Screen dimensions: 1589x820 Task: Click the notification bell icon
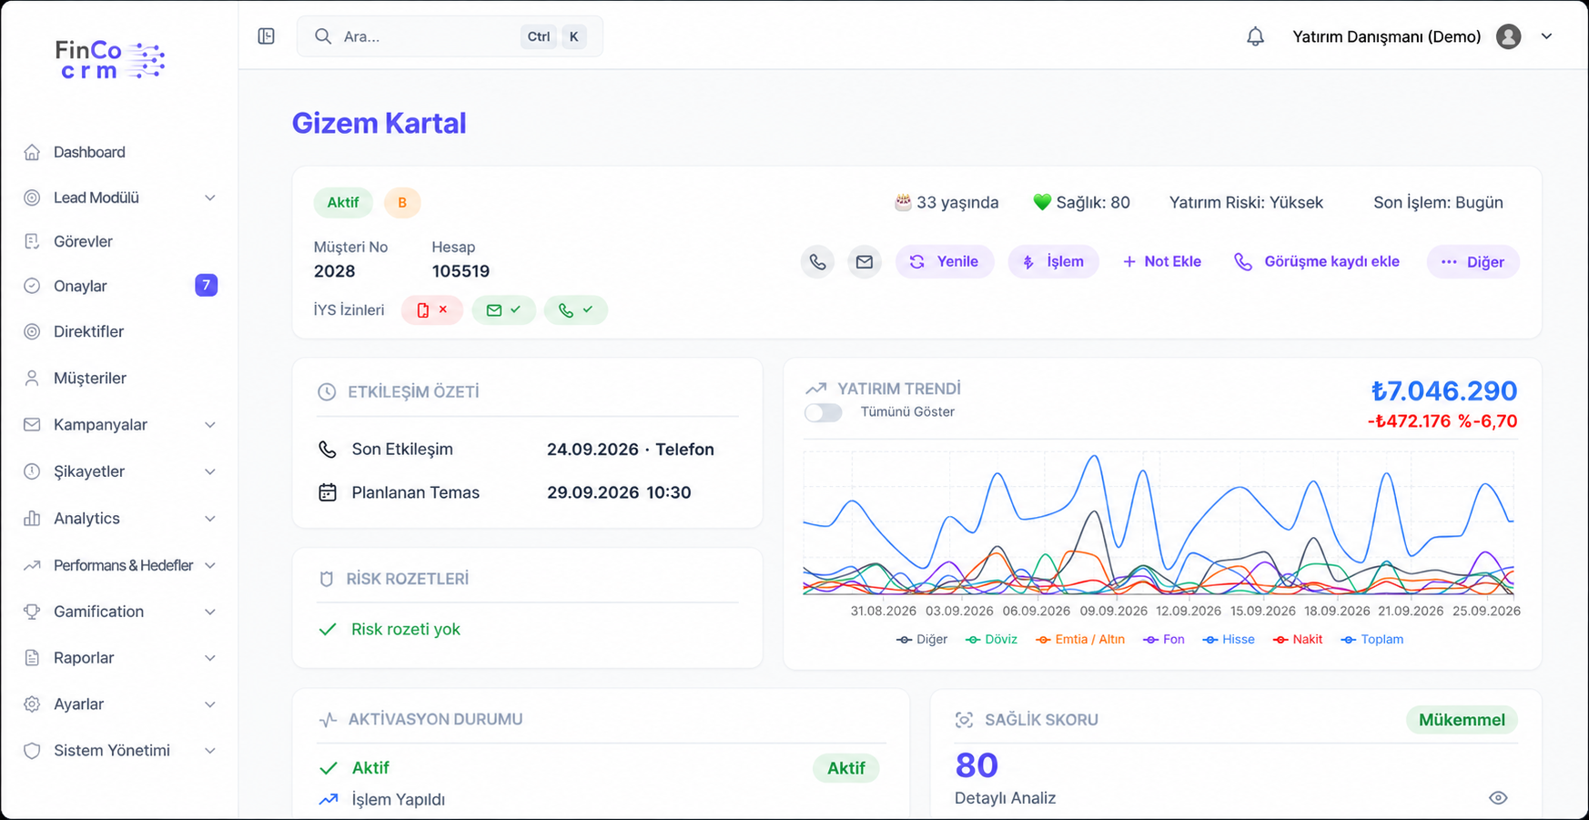click(x=1255, y=36)
